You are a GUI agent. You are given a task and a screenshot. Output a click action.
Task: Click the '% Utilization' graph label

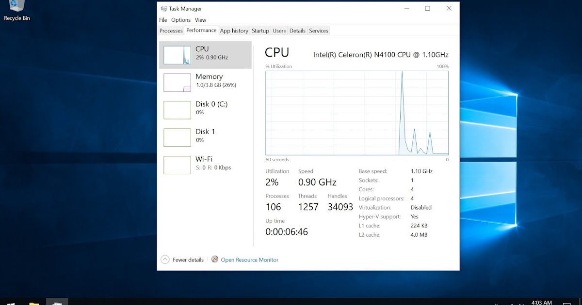278,66
